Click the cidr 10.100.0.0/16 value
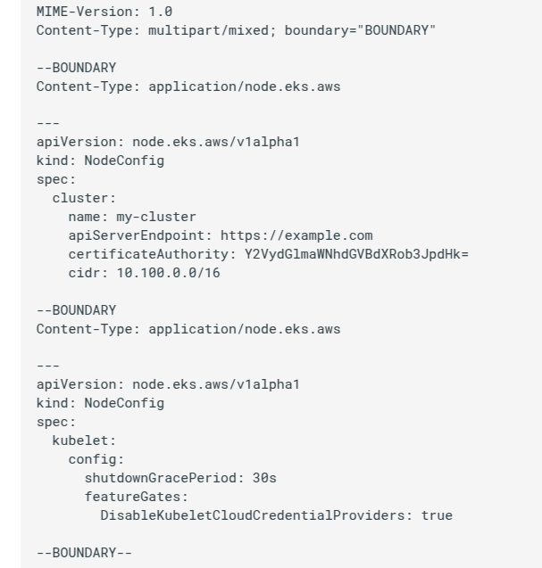Image resolution: width=542 pixels, height=568 pixels. click(169, 273)
